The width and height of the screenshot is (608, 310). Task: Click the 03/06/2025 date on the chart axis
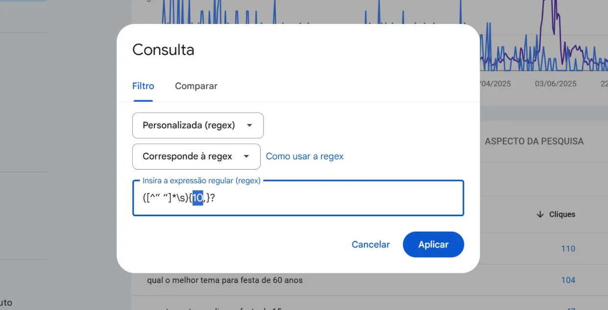coord(556,84)
